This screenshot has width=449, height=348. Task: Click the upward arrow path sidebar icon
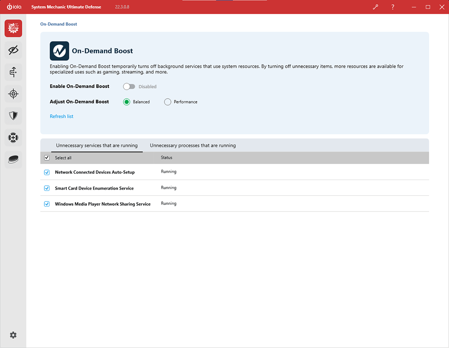click(x=13, y=72)
